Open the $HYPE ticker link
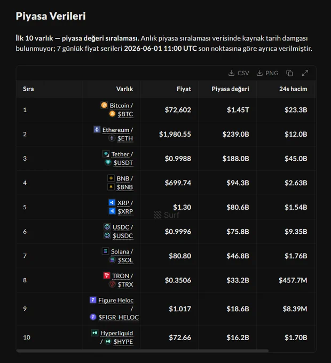 pos(123,342)
